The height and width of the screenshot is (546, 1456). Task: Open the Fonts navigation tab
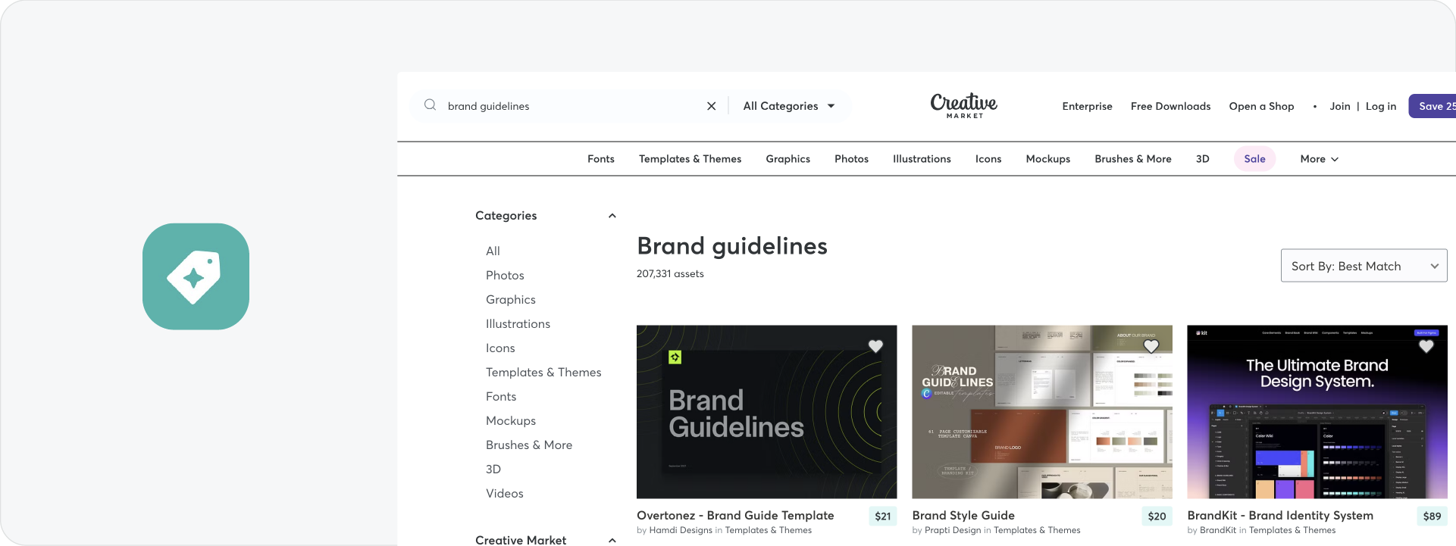(x=601, y=159)
